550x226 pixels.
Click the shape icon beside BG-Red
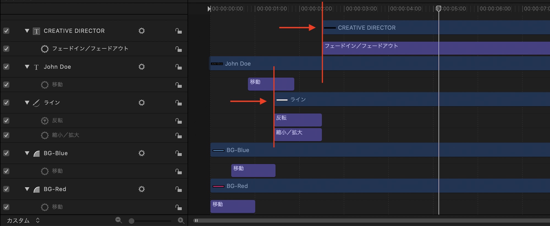click(37, 189)
